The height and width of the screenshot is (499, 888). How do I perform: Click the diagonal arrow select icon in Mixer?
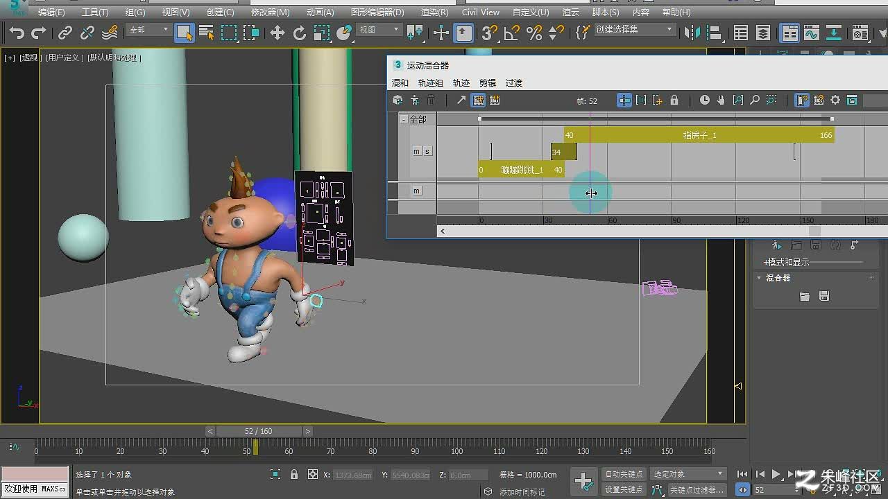click(x=461, y=100)
